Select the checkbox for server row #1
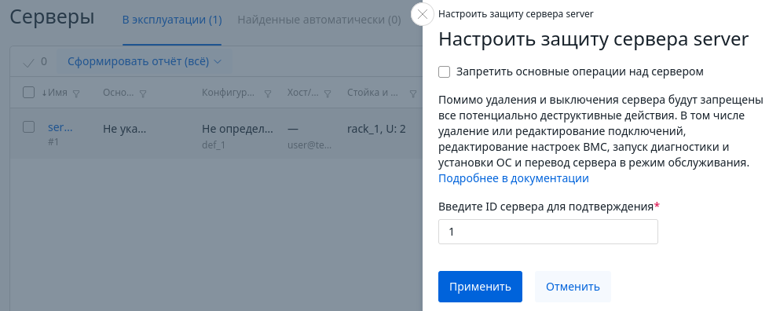Screen dimensions: 769x311 click(29, 127)
